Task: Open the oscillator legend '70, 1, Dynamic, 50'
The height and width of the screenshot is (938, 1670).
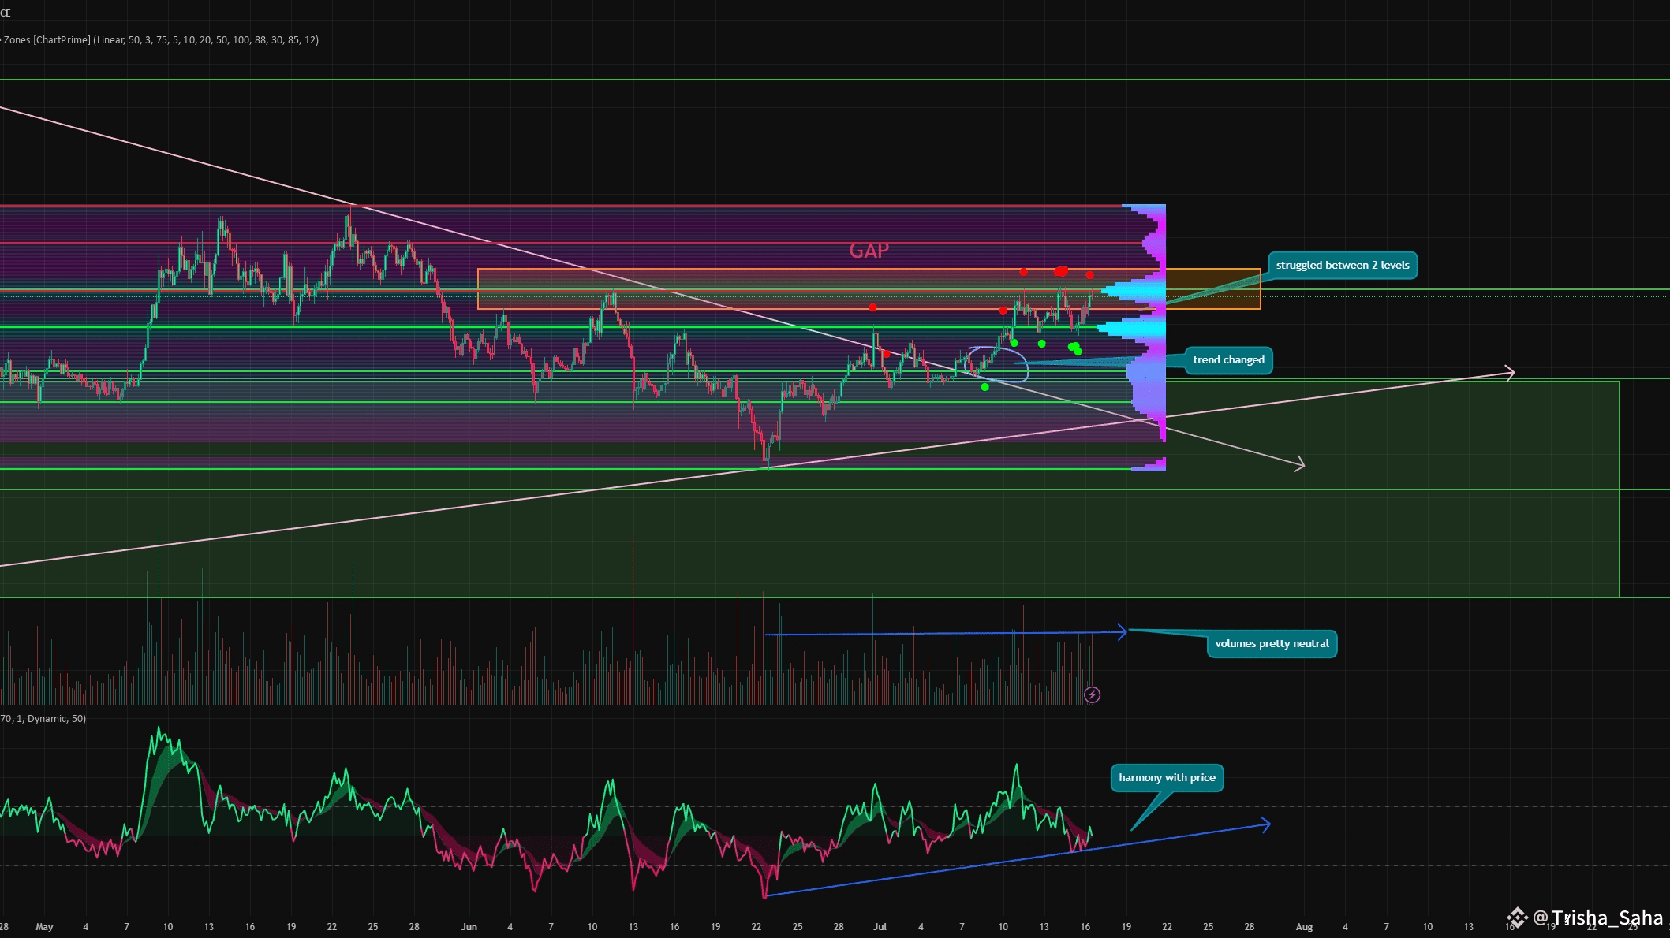Action: coord(43,718)
